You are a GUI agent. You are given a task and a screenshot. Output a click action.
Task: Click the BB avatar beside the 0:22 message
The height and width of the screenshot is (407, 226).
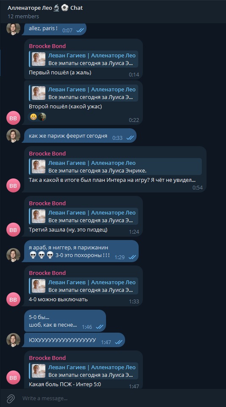coord(13,118)
